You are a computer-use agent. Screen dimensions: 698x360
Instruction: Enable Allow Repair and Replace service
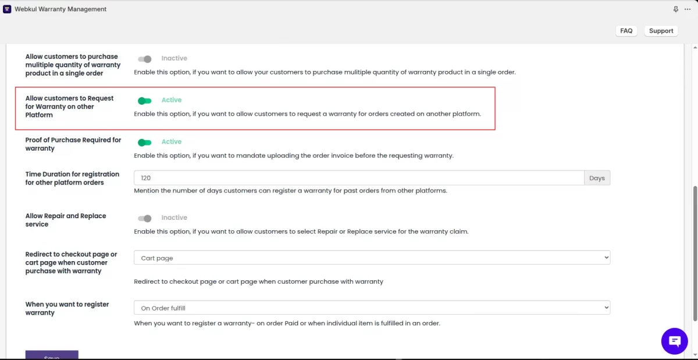pos(145,218)
